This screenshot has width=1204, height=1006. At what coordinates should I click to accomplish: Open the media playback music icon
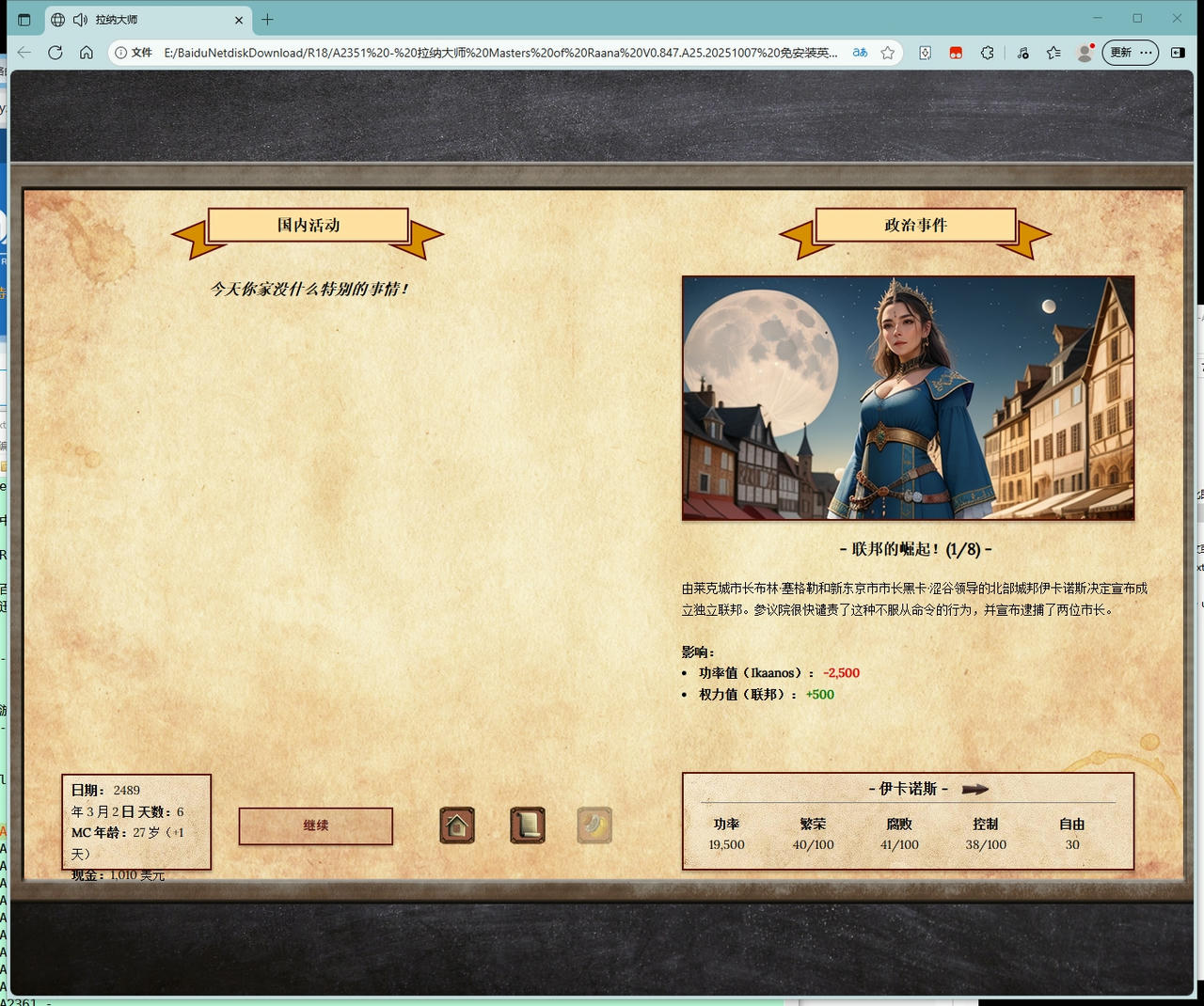click(1022, 53)
